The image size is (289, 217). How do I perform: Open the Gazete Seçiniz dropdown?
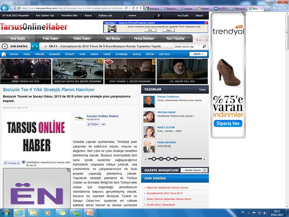point(194,170)
